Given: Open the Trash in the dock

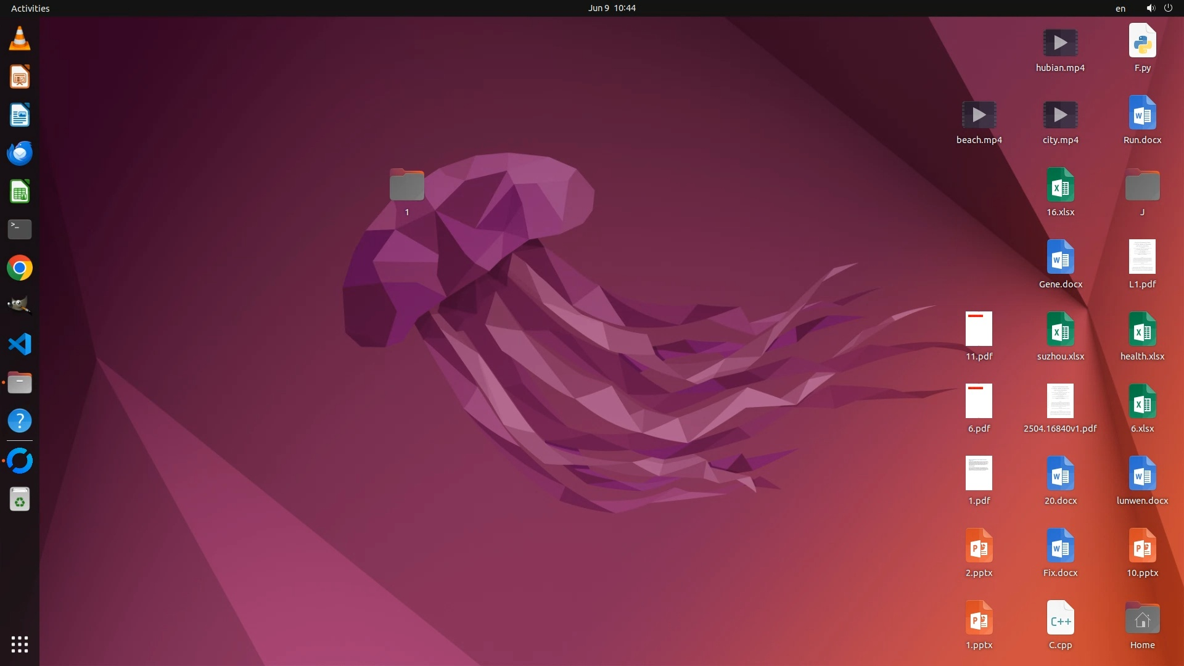Looking at the screenshot, I should tap(20, 499).
